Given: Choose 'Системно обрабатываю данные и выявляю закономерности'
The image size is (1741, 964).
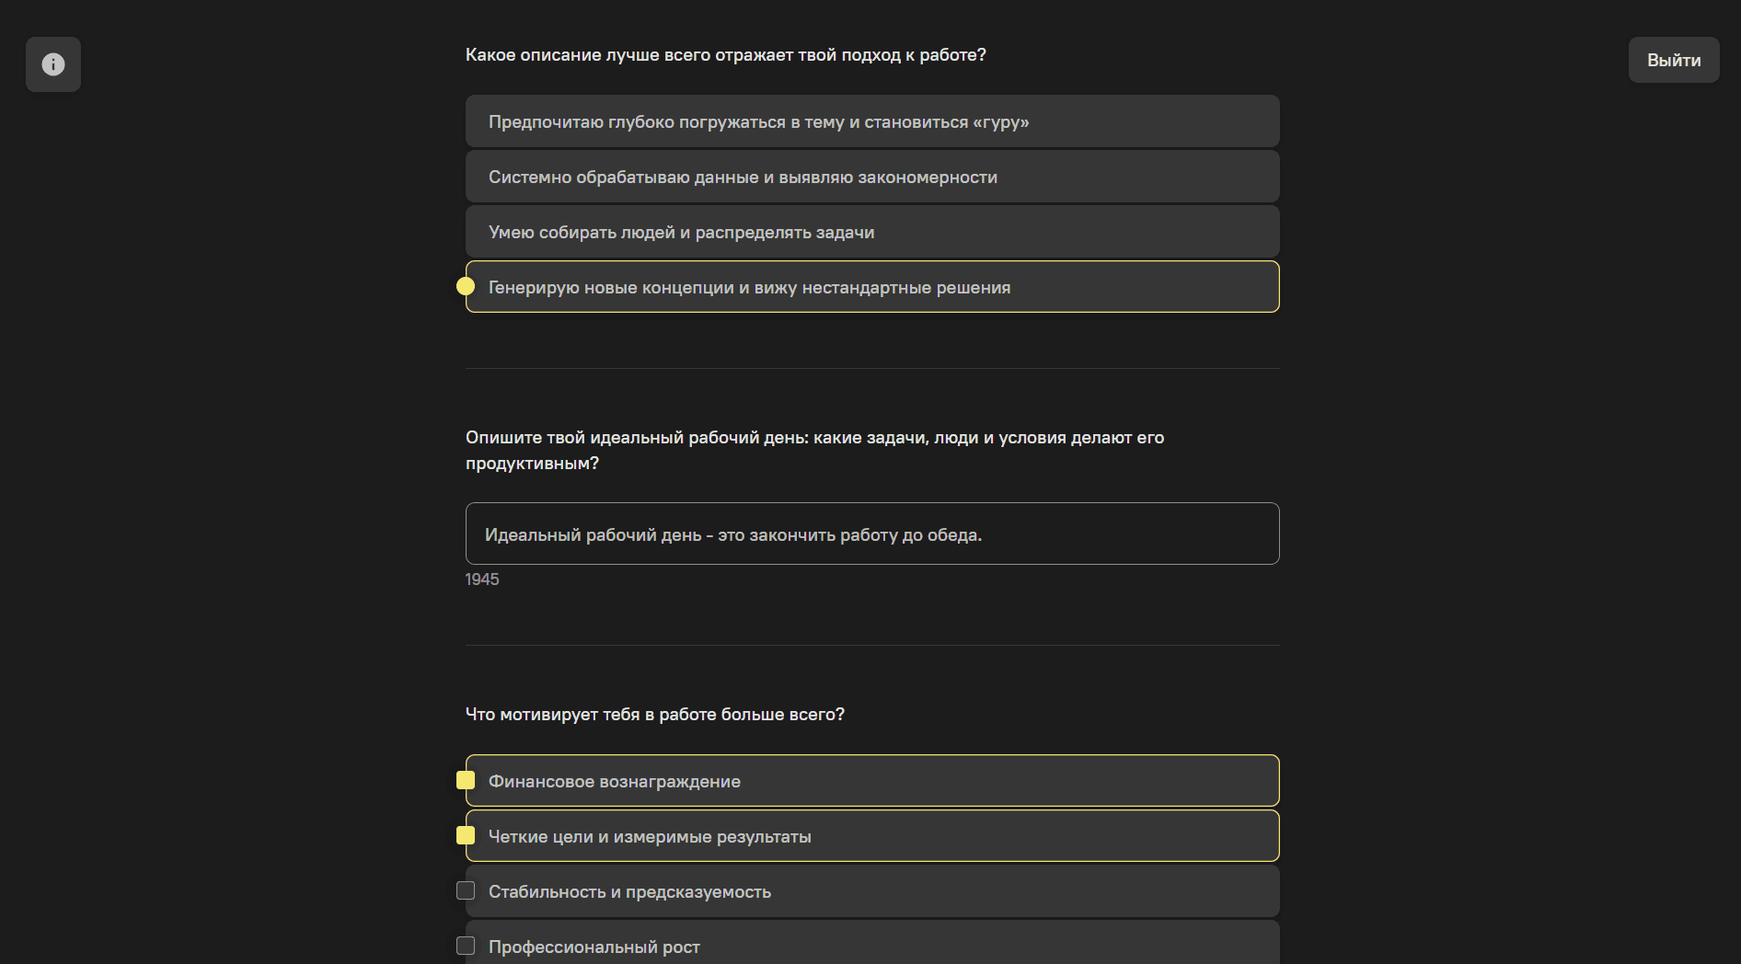Looking at the screenshot, I should (743, 178).
